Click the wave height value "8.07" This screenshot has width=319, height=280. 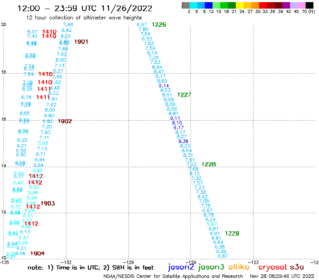point(32,32)
